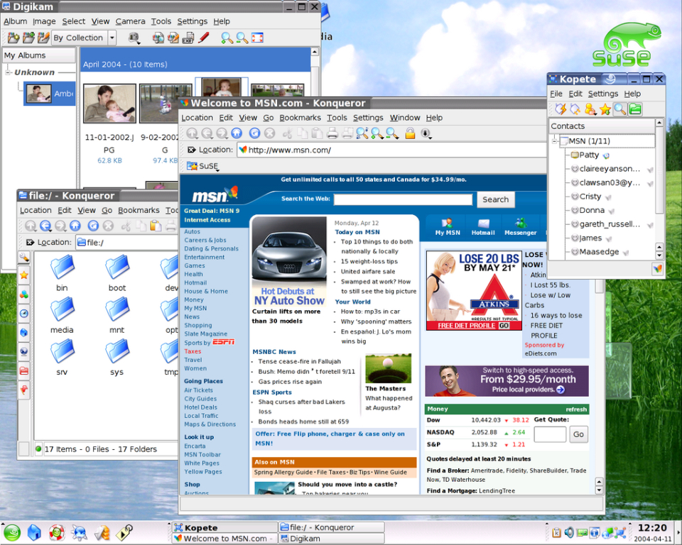Click Home icon in MSN Konqueror toolbar
Screen dimensions: 682x545
pos(237,133)
